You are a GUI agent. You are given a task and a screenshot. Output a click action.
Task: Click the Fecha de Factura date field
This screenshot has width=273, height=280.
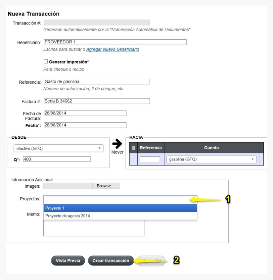coord(85,113)
